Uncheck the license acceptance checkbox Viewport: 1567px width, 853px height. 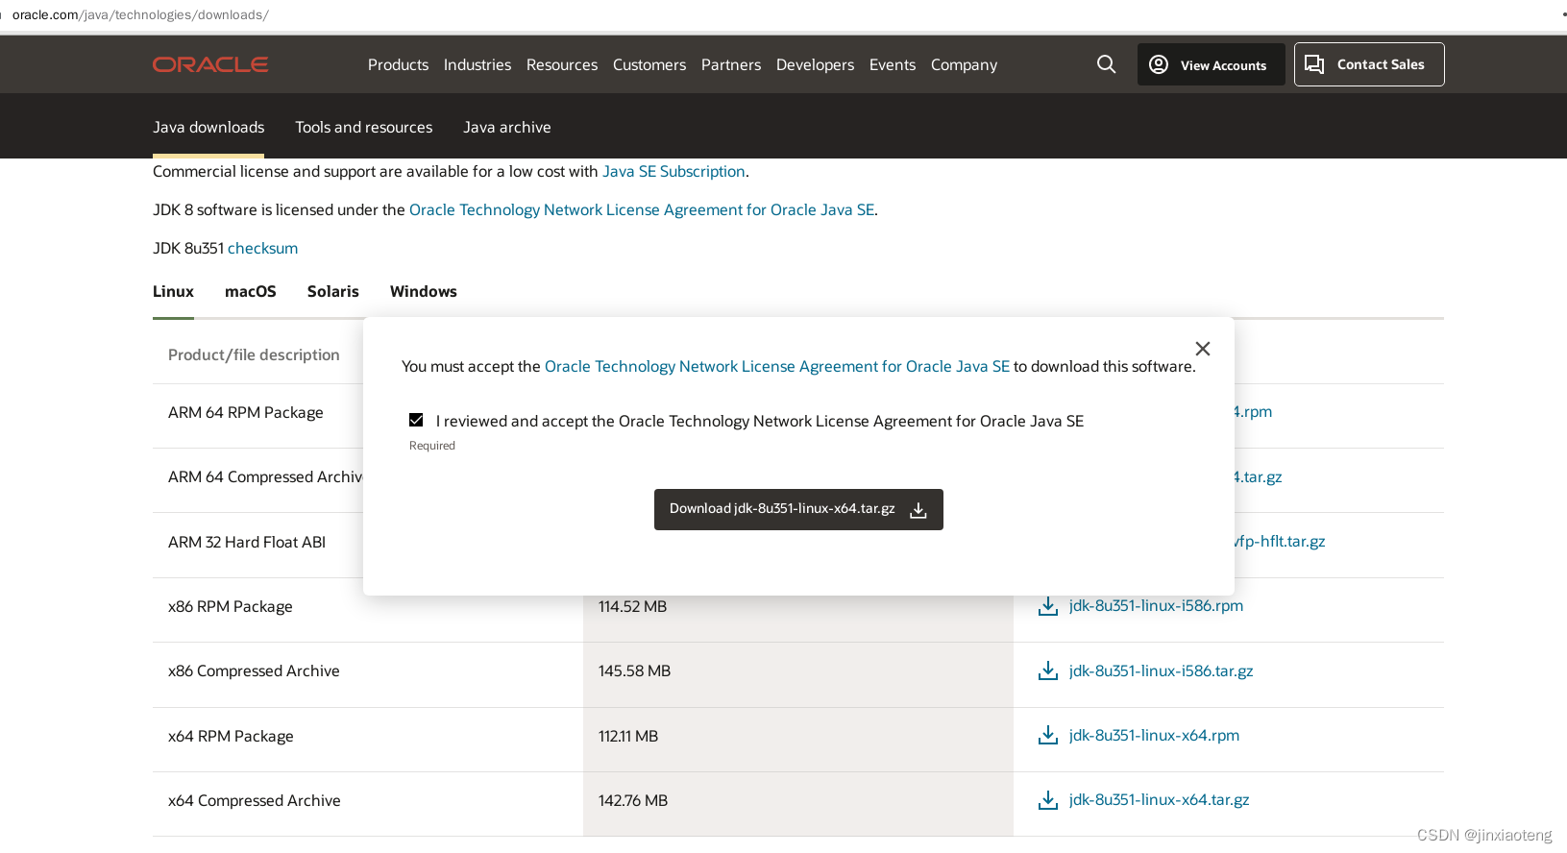pos(416,420)
